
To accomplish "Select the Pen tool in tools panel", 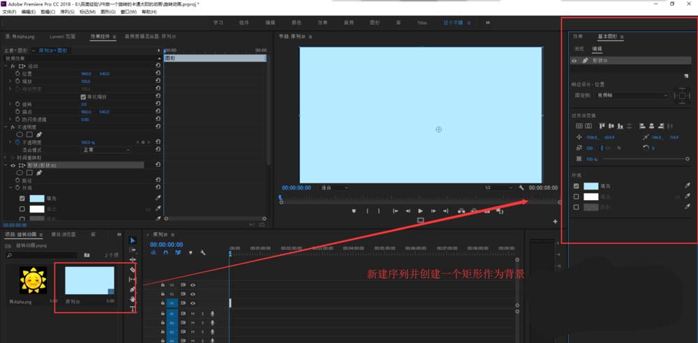I will (x=133, y=289).
